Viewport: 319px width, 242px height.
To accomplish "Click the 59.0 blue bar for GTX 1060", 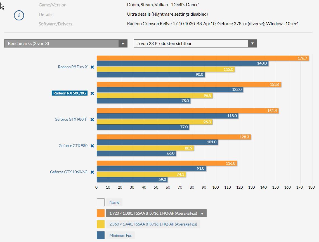I will (132, 179).
